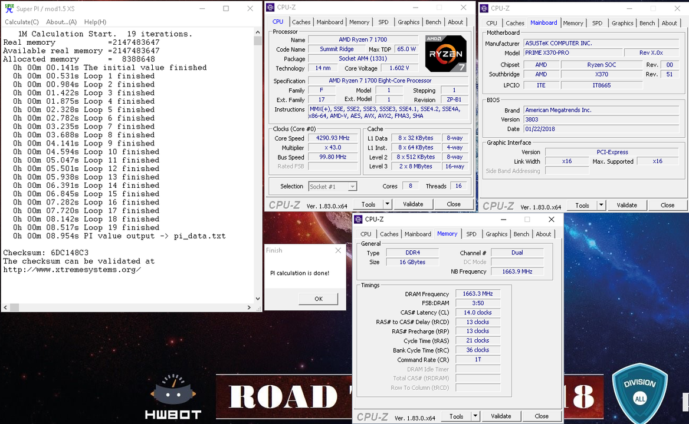The height and width of the screenshot is (424, 689).
Task: Switch to Graphics tab in CPU window
Action: pyautogui.click(x=409, y=22)
